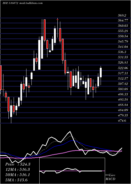Click the 512.57 price axis label
The height and width of the screenshot is (184, 131).
point(123,79)
